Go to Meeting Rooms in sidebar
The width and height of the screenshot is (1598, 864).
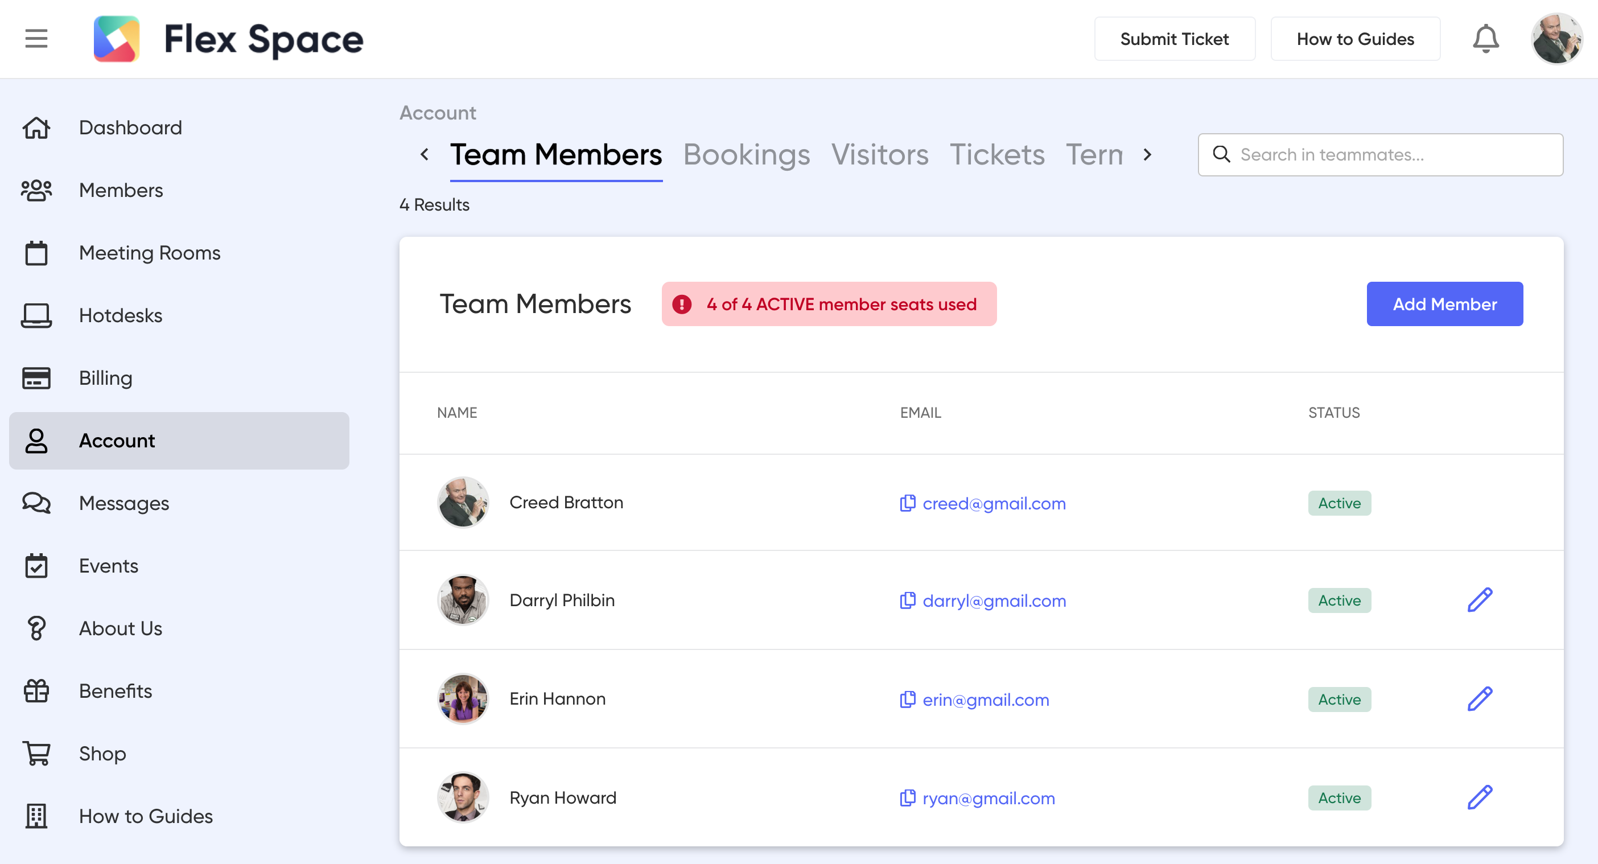point(179,253)
